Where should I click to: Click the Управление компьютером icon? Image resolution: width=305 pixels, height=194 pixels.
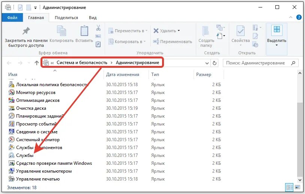[x=12, y=171]
